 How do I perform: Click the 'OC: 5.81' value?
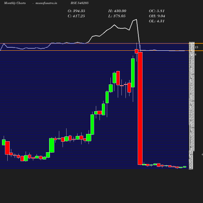(157, 11)
